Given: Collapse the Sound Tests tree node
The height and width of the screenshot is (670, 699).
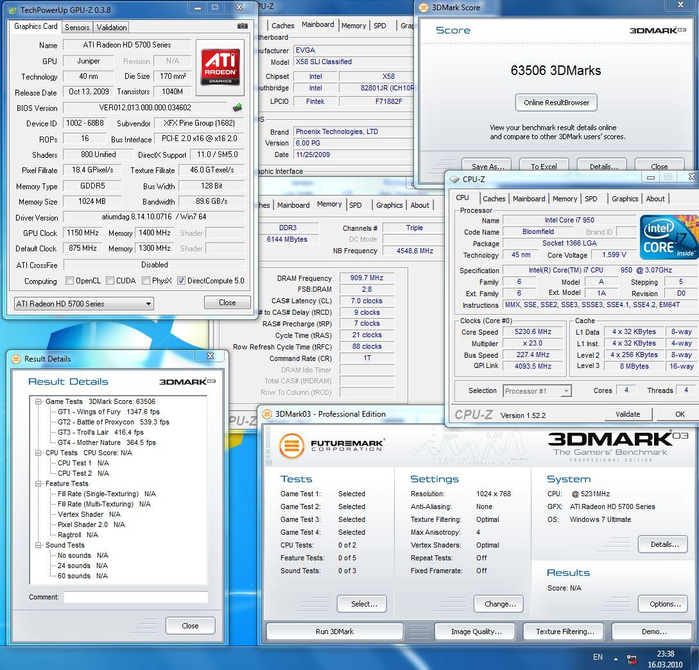Looking at the screenshot, I should pyautogui.click(x=39, y=545).
